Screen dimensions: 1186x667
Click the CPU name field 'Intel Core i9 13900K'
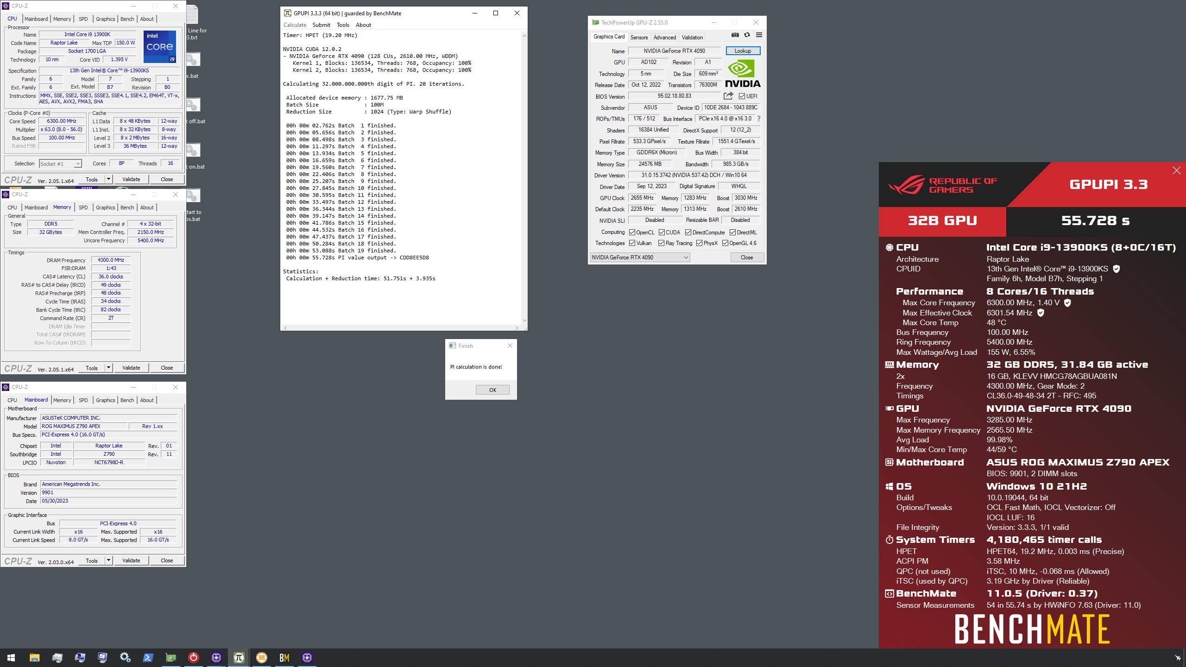click(x=87, y=34)
